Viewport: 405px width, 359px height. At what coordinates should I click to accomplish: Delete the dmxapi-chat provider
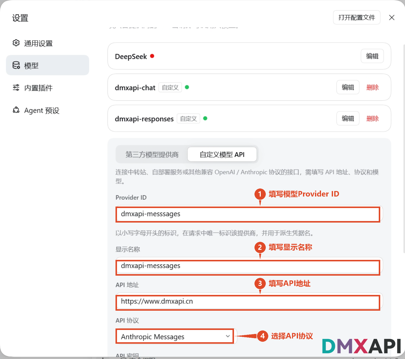372,87
